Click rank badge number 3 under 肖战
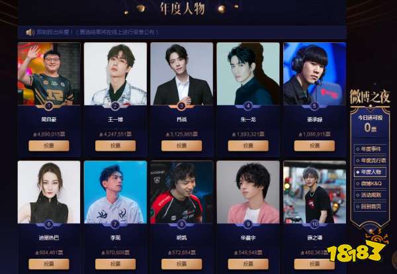397x274 pixels. click(x=181, y=106)
